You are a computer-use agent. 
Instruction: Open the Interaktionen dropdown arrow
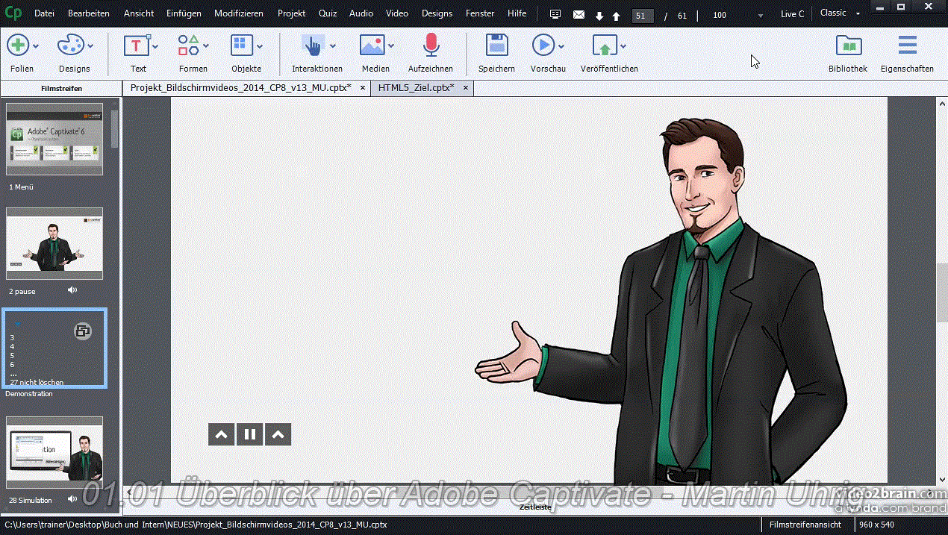coord(332,46)
